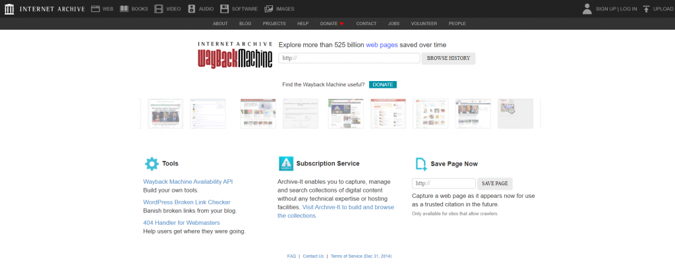Image resolution: width=675 pixels, height=269 pixels.
Task: Open the Sign Up link
Action: point(606,9)
